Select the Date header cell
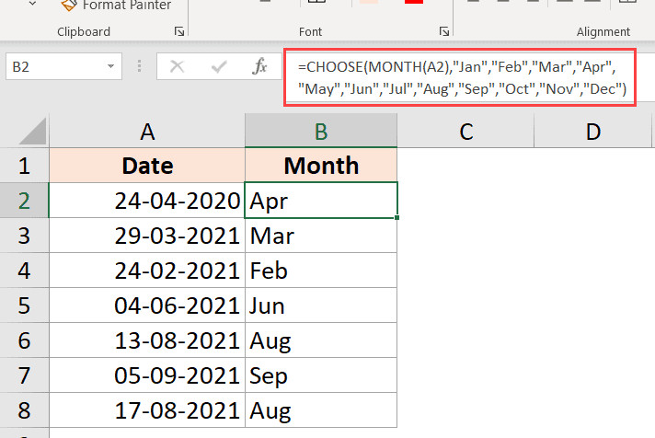This screenshot has height=438, width=655. tap(146, 166)
